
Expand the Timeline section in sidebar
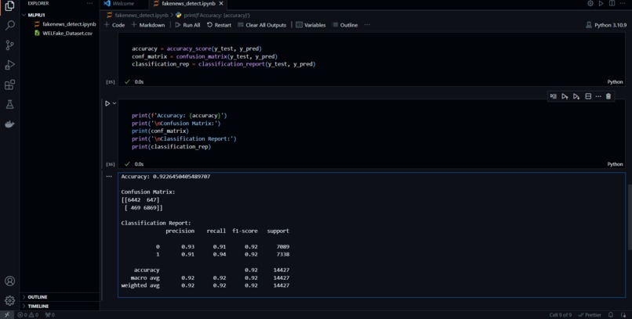60,306
